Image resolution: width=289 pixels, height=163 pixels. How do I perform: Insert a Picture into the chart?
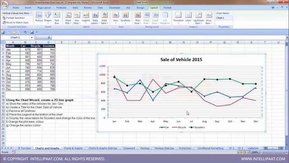pyautogui.click(x=39, y=17)
